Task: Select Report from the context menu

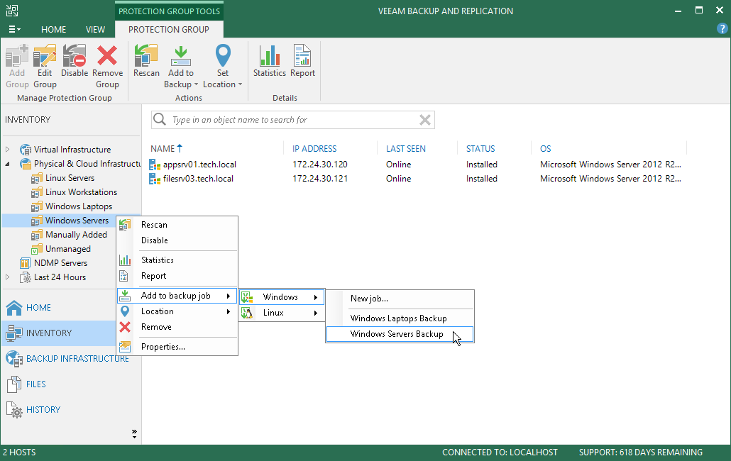Action: tap(177, 276)
